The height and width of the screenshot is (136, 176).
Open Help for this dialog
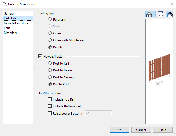point(163,130)
